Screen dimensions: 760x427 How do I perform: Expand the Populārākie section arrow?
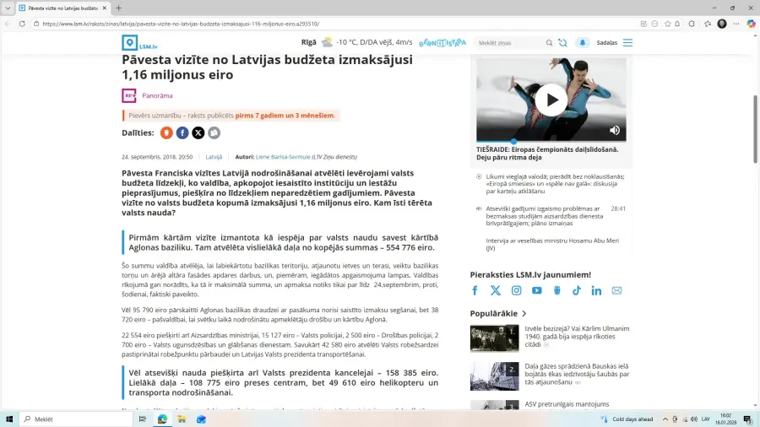(524, 314)
